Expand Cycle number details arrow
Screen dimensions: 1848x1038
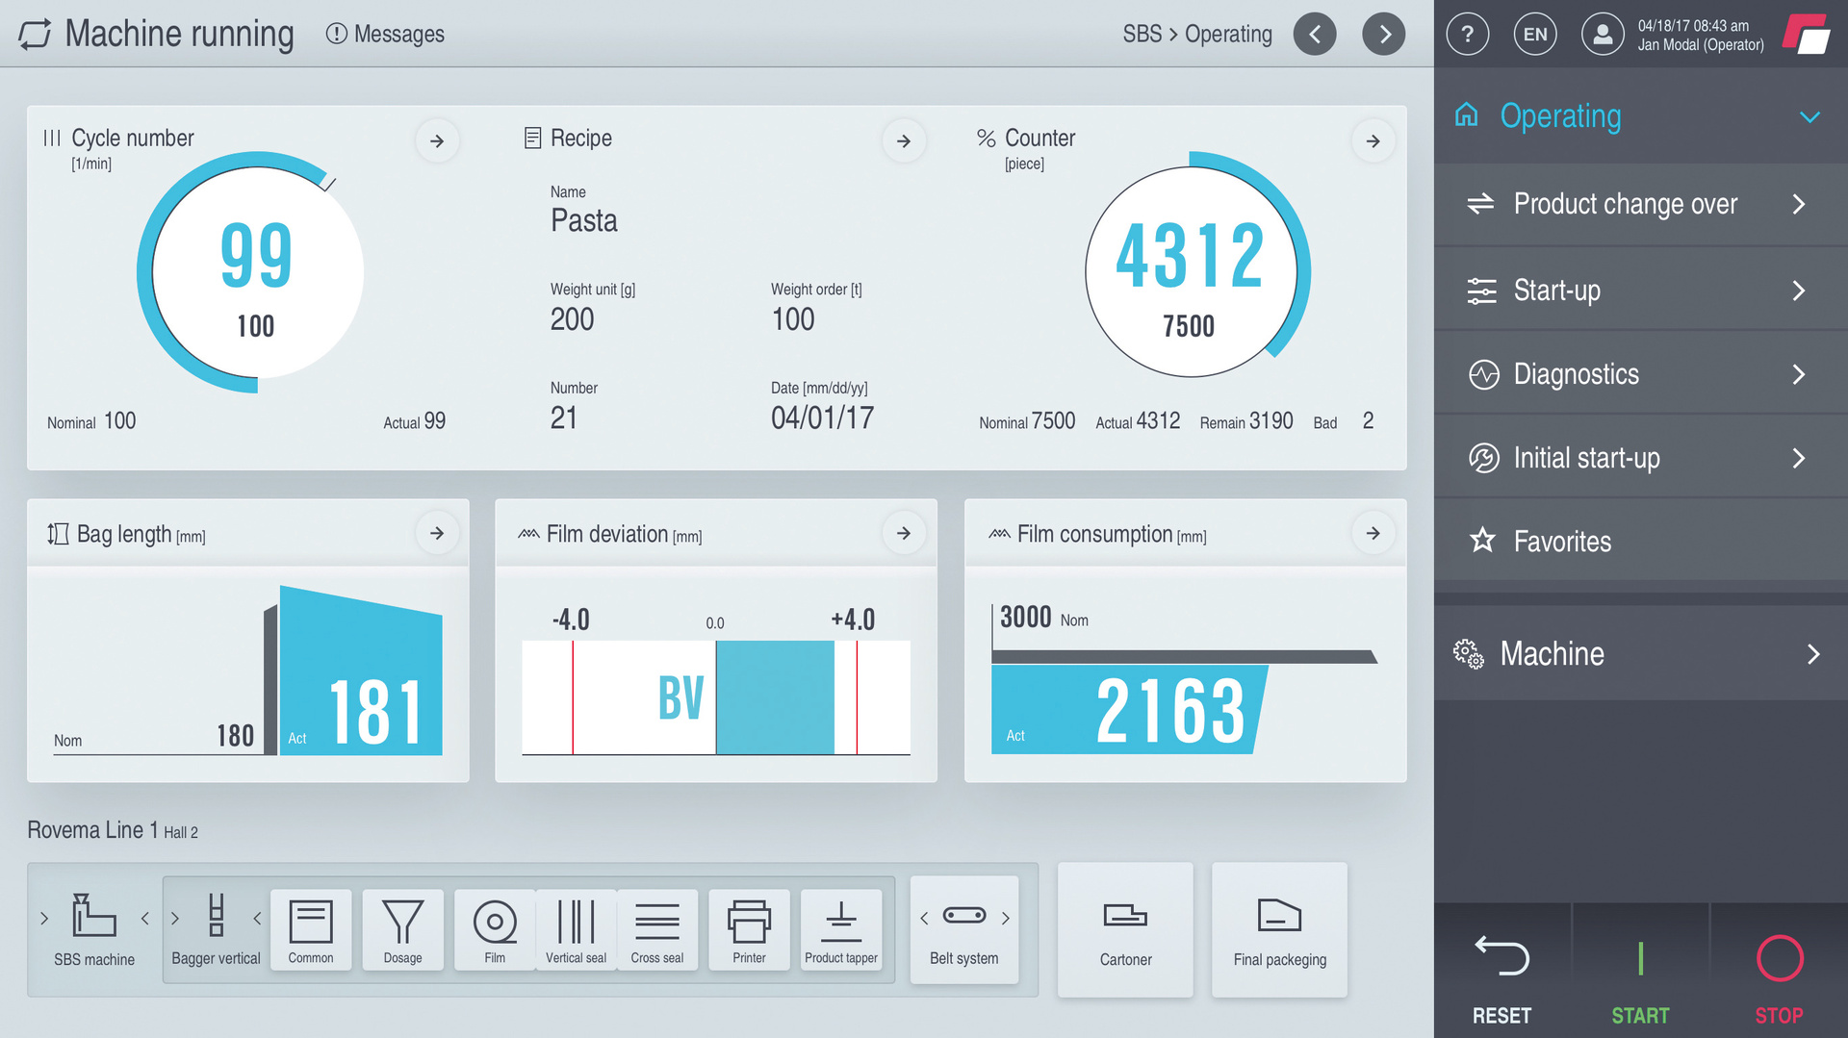(437, 141)
